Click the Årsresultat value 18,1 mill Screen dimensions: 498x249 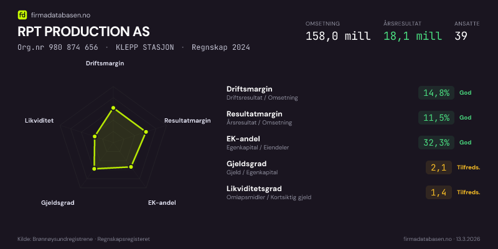(x=413, y=36)
